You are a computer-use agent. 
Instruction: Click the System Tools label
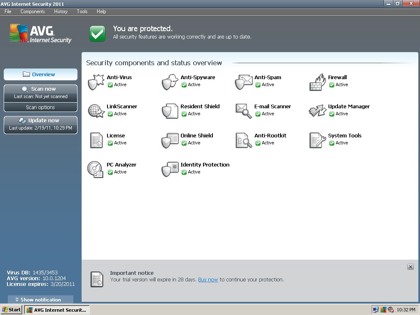(x=345, y=135)
